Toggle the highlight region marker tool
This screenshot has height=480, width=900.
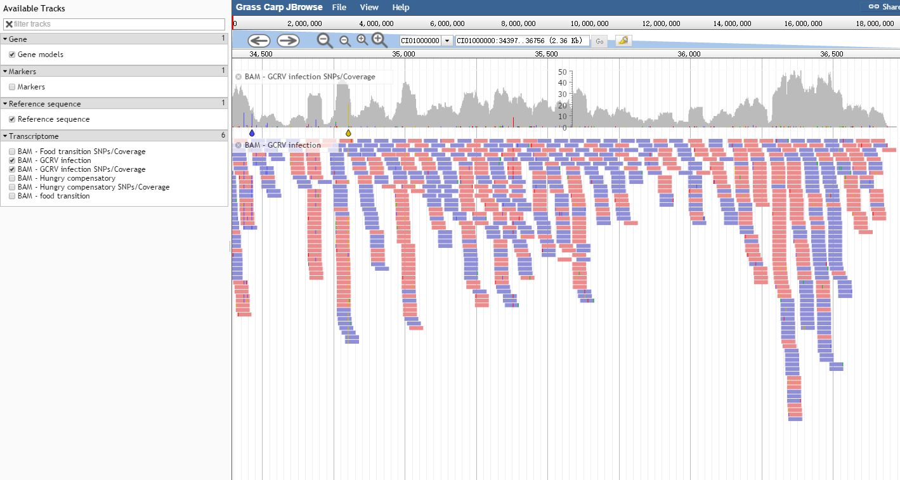[x=623, y=41]
